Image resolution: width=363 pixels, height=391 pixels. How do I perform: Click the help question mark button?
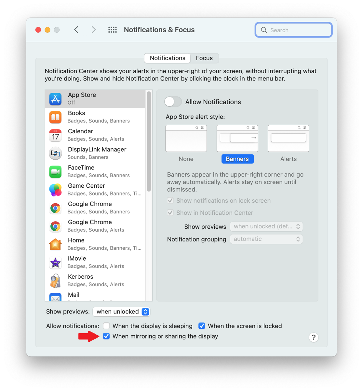coord(313,337)
